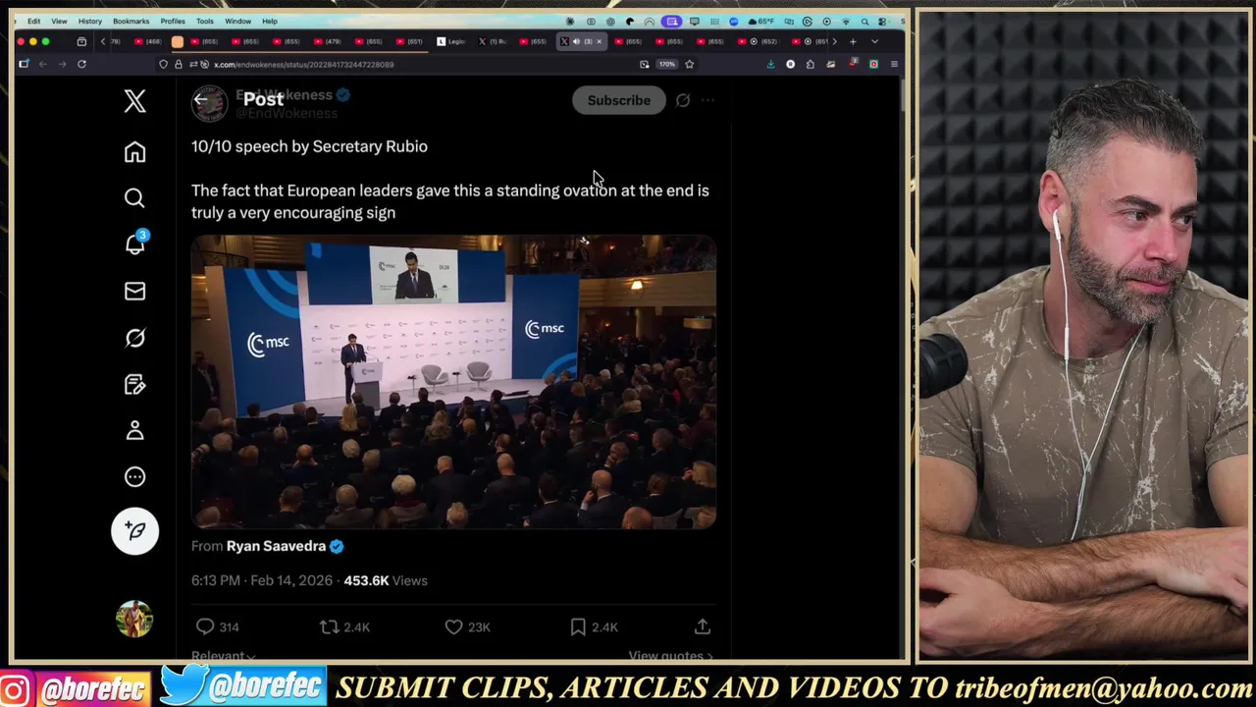This screenshot has width=1256, height=707.
Task: Open Grok icon in the X sidebar
Action: (x=134, y=338)
